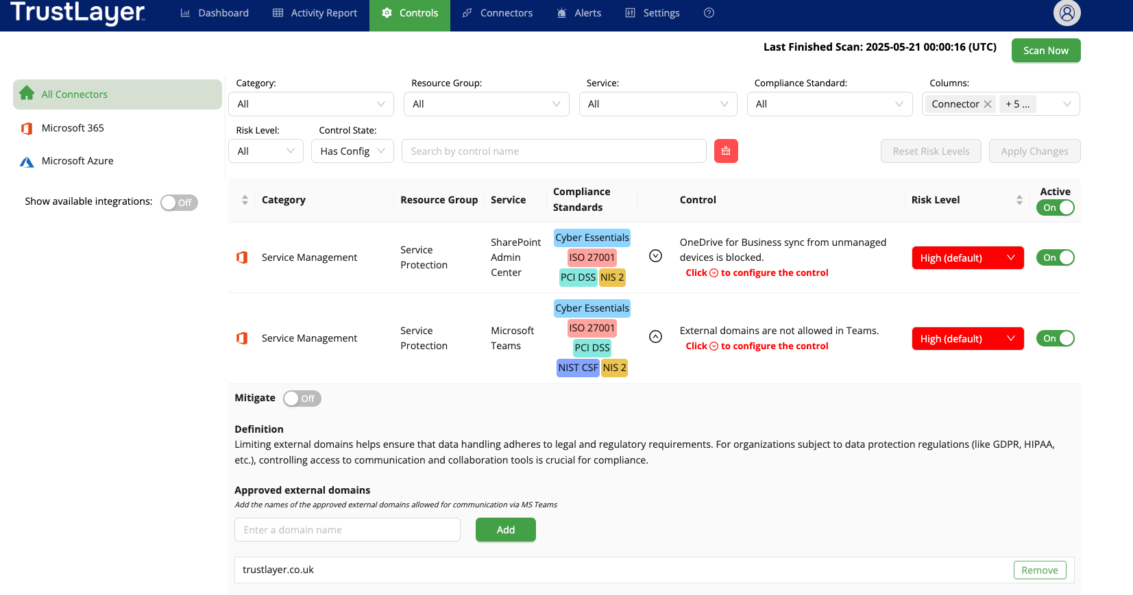Click the help question mark icon
The image size is (1133, 595).
[709, 13]
